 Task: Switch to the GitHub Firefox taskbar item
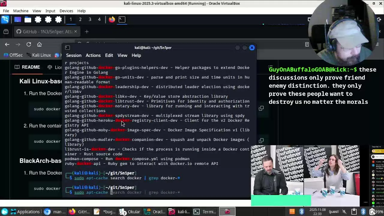[79, 212]
